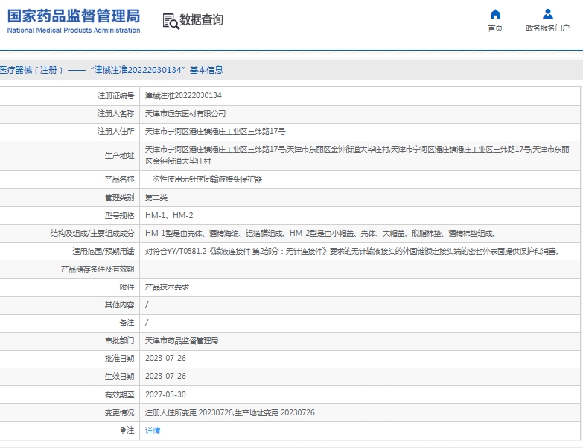The width and height of the screenshot is (583, 448).
Task: Click the 备注 label cell
Action: pyautogui.click(x=127, y=323)
